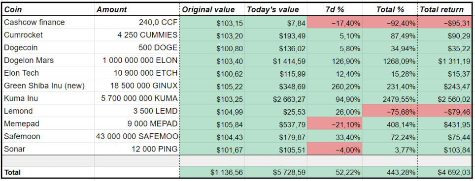The height and width of the screenshot is (181, 475).
Task: Select the 18 500 000 GINUX amount cell
Action: [137, 86]
